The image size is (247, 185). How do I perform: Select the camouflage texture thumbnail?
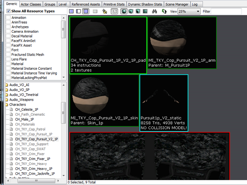click(150, 156)
